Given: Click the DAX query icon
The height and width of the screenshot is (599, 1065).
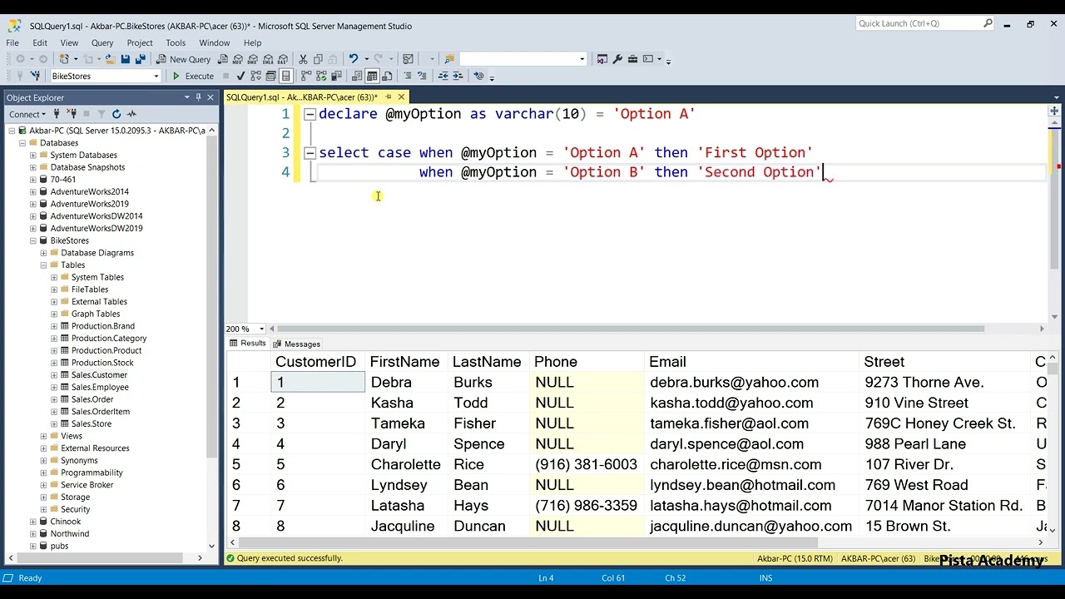Looking at the screenshot, I should pos(283,59).
